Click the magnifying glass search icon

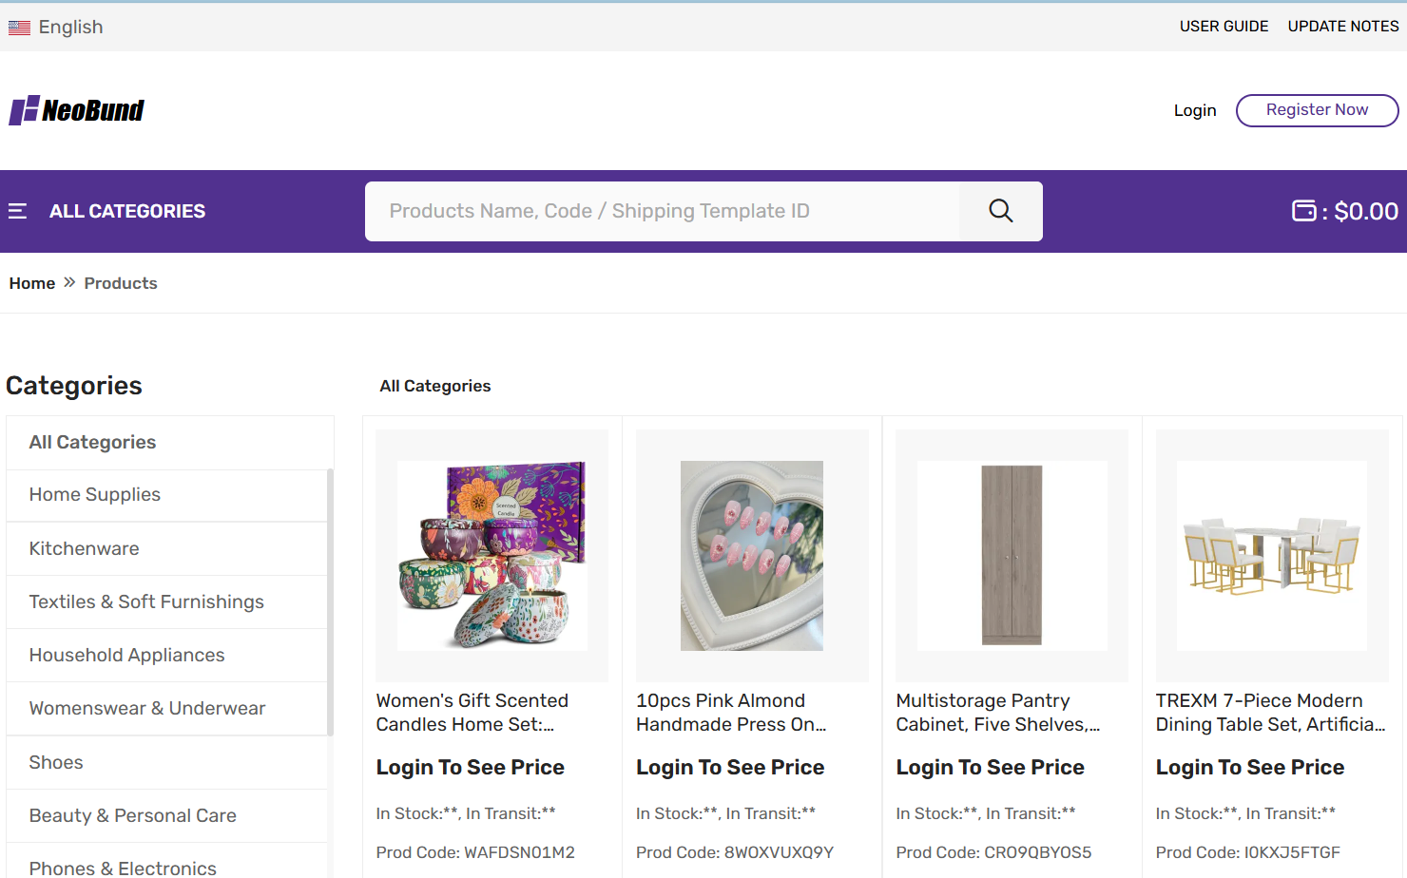1000,211
